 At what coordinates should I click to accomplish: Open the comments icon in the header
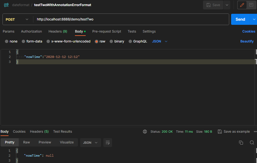point(251,5)
